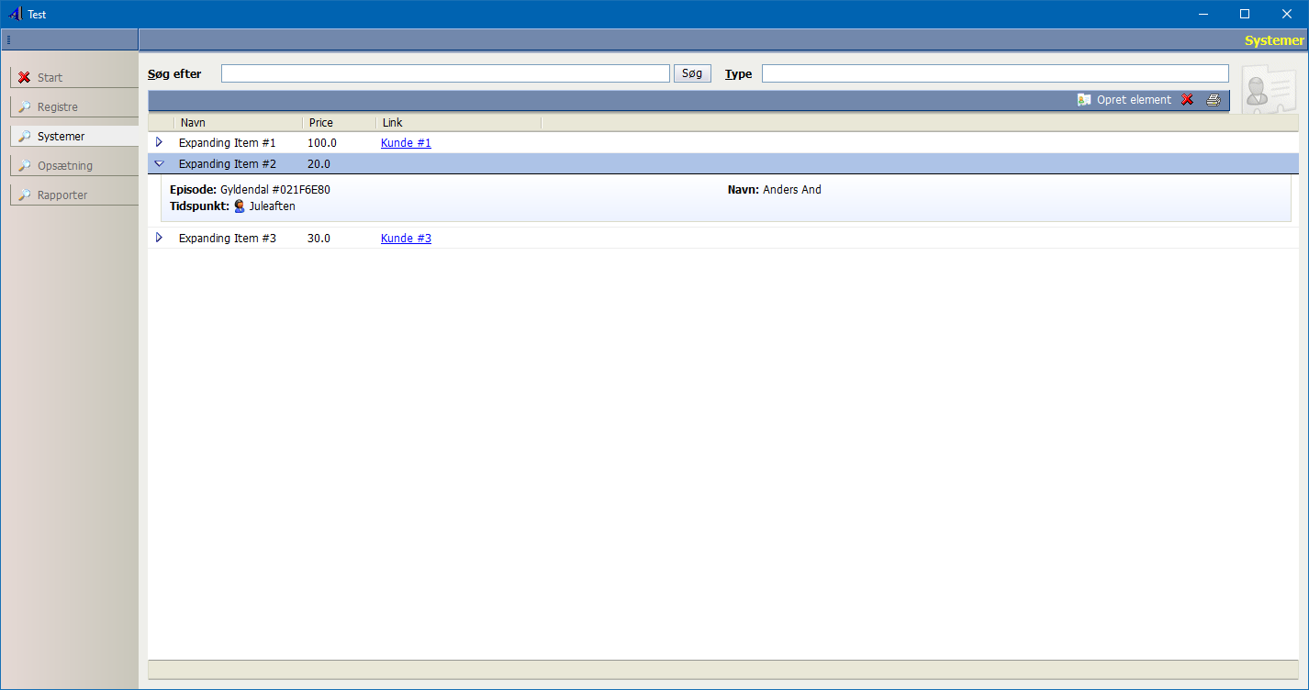Click the magnifier icon beside Systemer
1309x690 pixels.
[x=25, y=137]
